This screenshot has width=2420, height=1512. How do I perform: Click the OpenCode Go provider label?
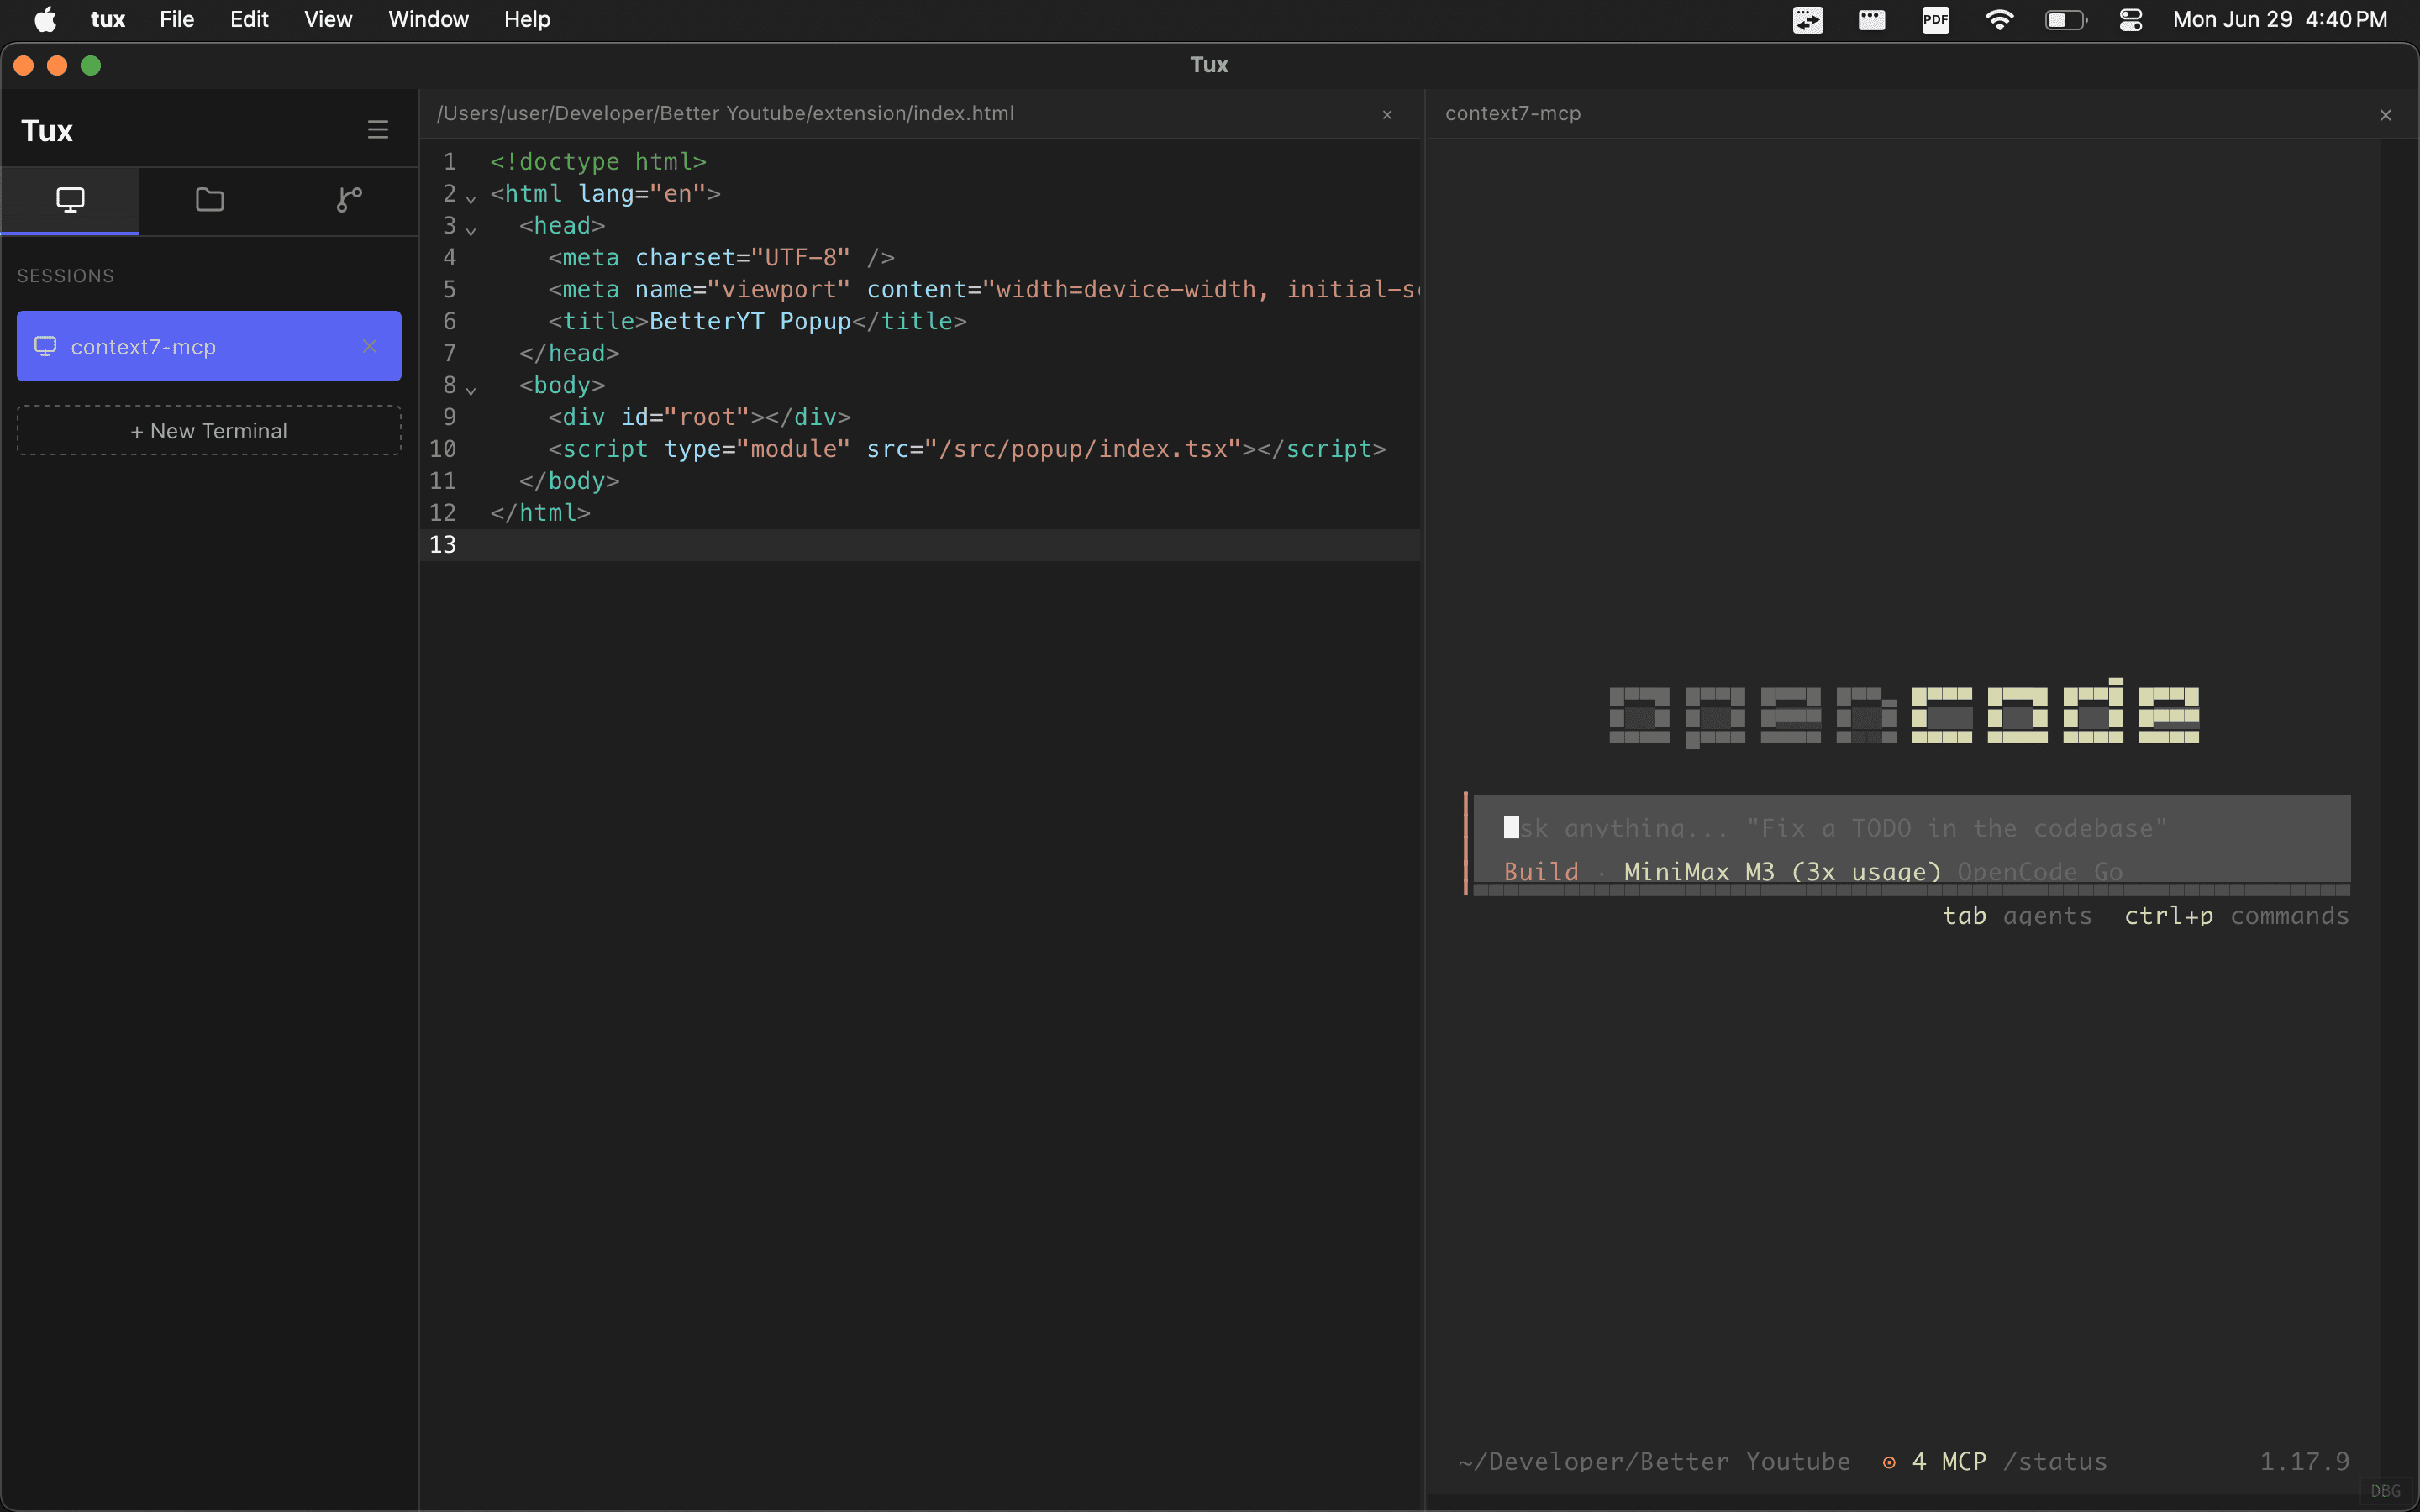point(2039,872)
